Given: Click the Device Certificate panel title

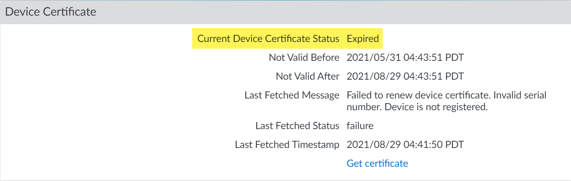Looking at the screenshot, I should 51,12.
